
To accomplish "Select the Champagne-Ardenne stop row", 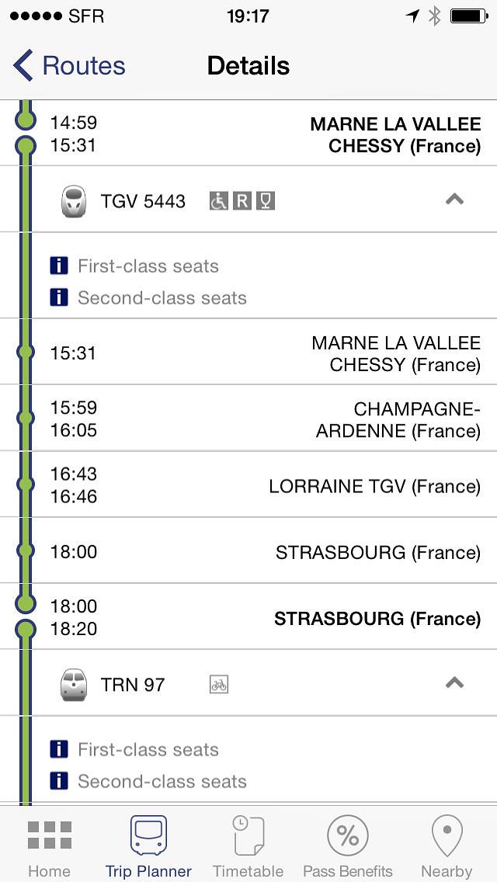I will 264,419.
